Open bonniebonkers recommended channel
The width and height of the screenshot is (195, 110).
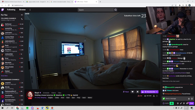12,101
